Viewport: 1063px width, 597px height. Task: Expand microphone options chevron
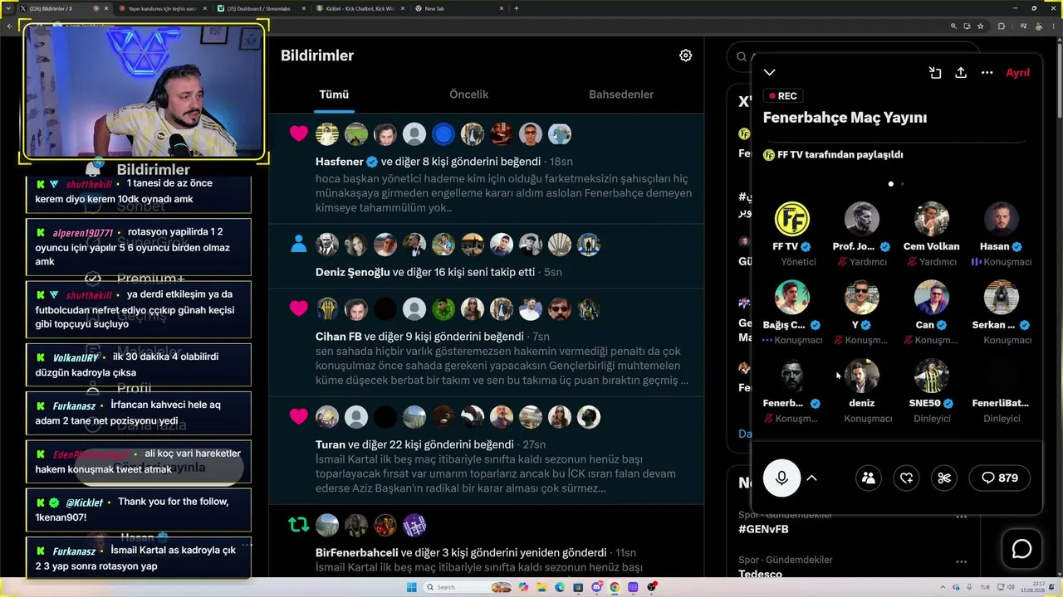(x=812, y=478)
